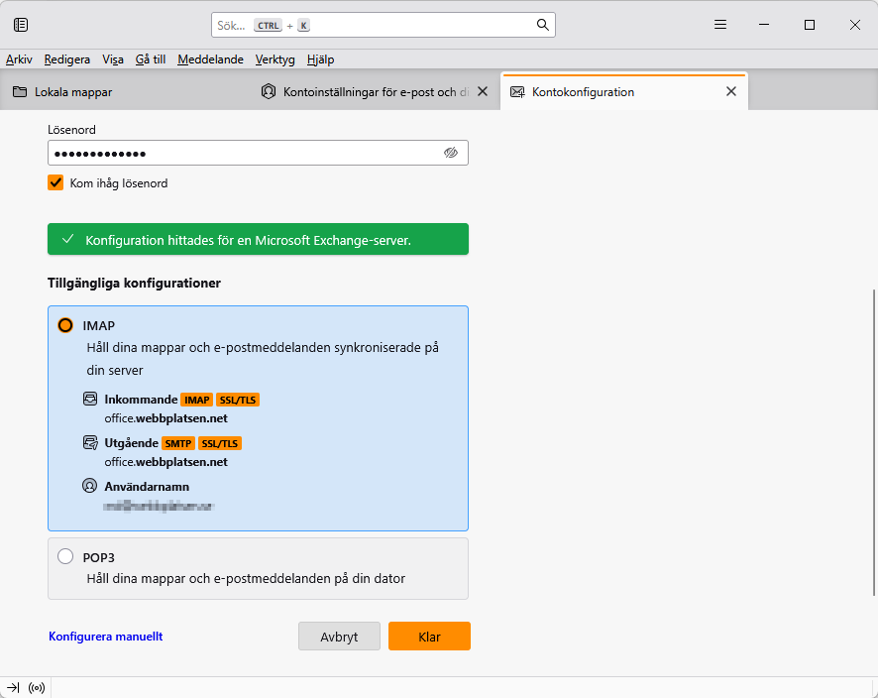Open the Arkiv menu
Image resolution: width=878 pixels, height=698 pixels.
pyautogui.click(x=19, y=59)
